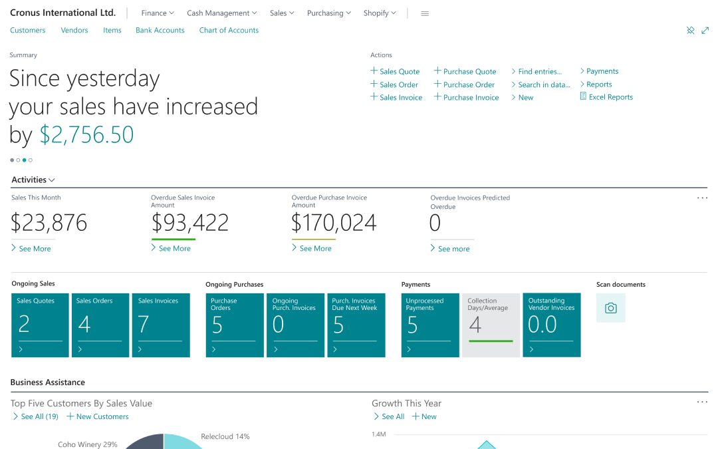Click the $93,422 overdue sales amount
The height and width of the screenshot is (449, 718).
[189, 223]
